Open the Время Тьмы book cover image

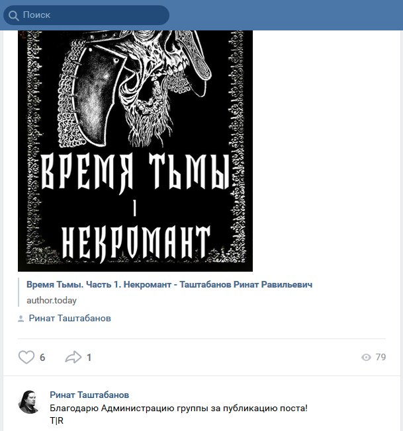click(x=136, y=151)
